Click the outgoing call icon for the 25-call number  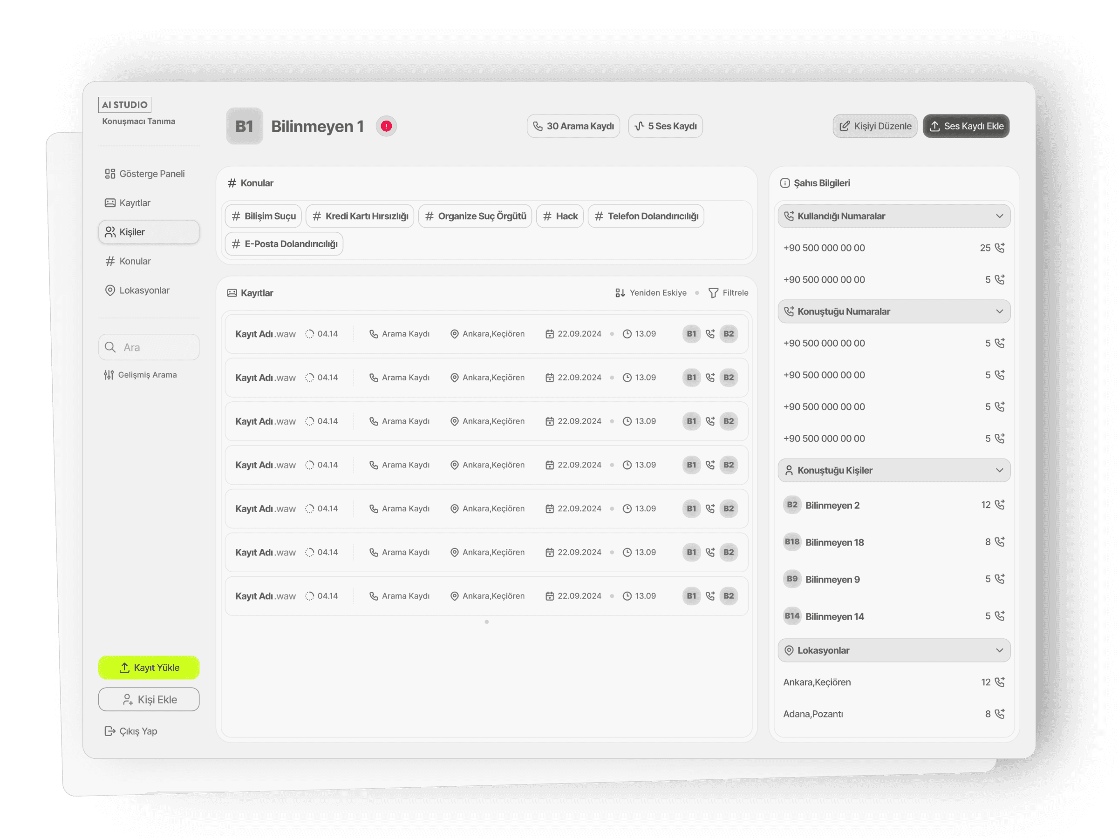[x=999, y=248]
